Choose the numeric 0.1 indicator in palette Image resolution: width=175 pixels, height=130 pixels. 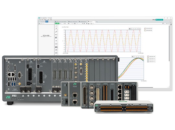(56, 35)
